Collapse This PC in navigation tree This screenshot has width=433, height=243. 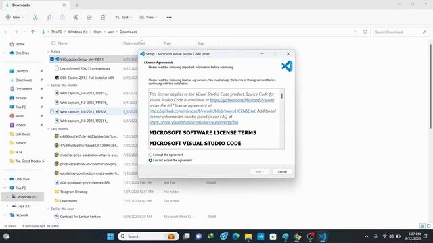[5, 188]
